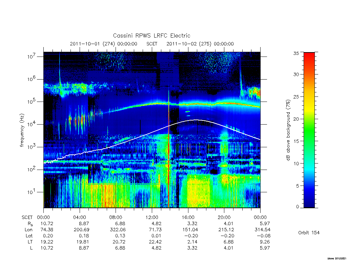
Task: Click the SCET tick label "04:00"
Action: (x=79, y=217)
